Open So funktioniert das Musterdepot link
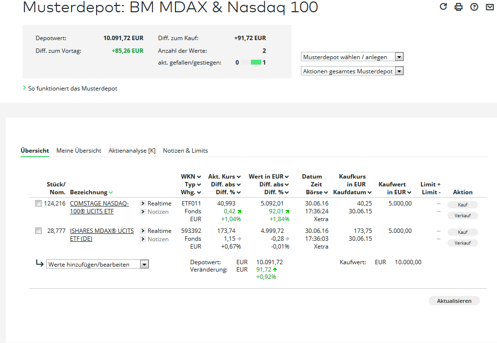 [73, 89]
